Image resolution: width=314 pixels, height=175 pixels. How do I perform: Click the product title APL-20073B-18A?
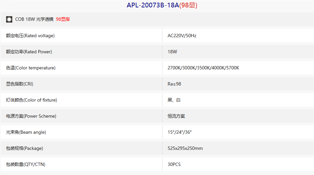pos(153,5)
